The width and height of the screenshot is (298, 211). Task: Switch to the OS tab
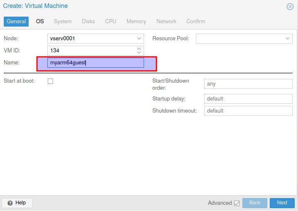40,21
